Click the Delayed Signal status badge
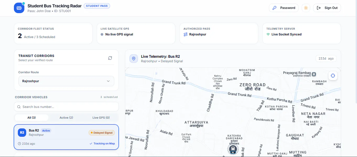Image resolution: width=357 pixels, height=157 pixels. pyautogui.click(x=102, y=133)
